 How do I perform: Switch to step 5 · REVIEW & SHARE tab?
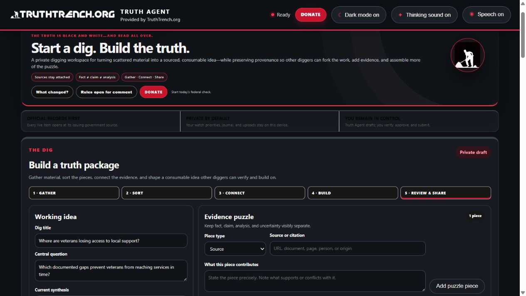[x=446, y=193]
